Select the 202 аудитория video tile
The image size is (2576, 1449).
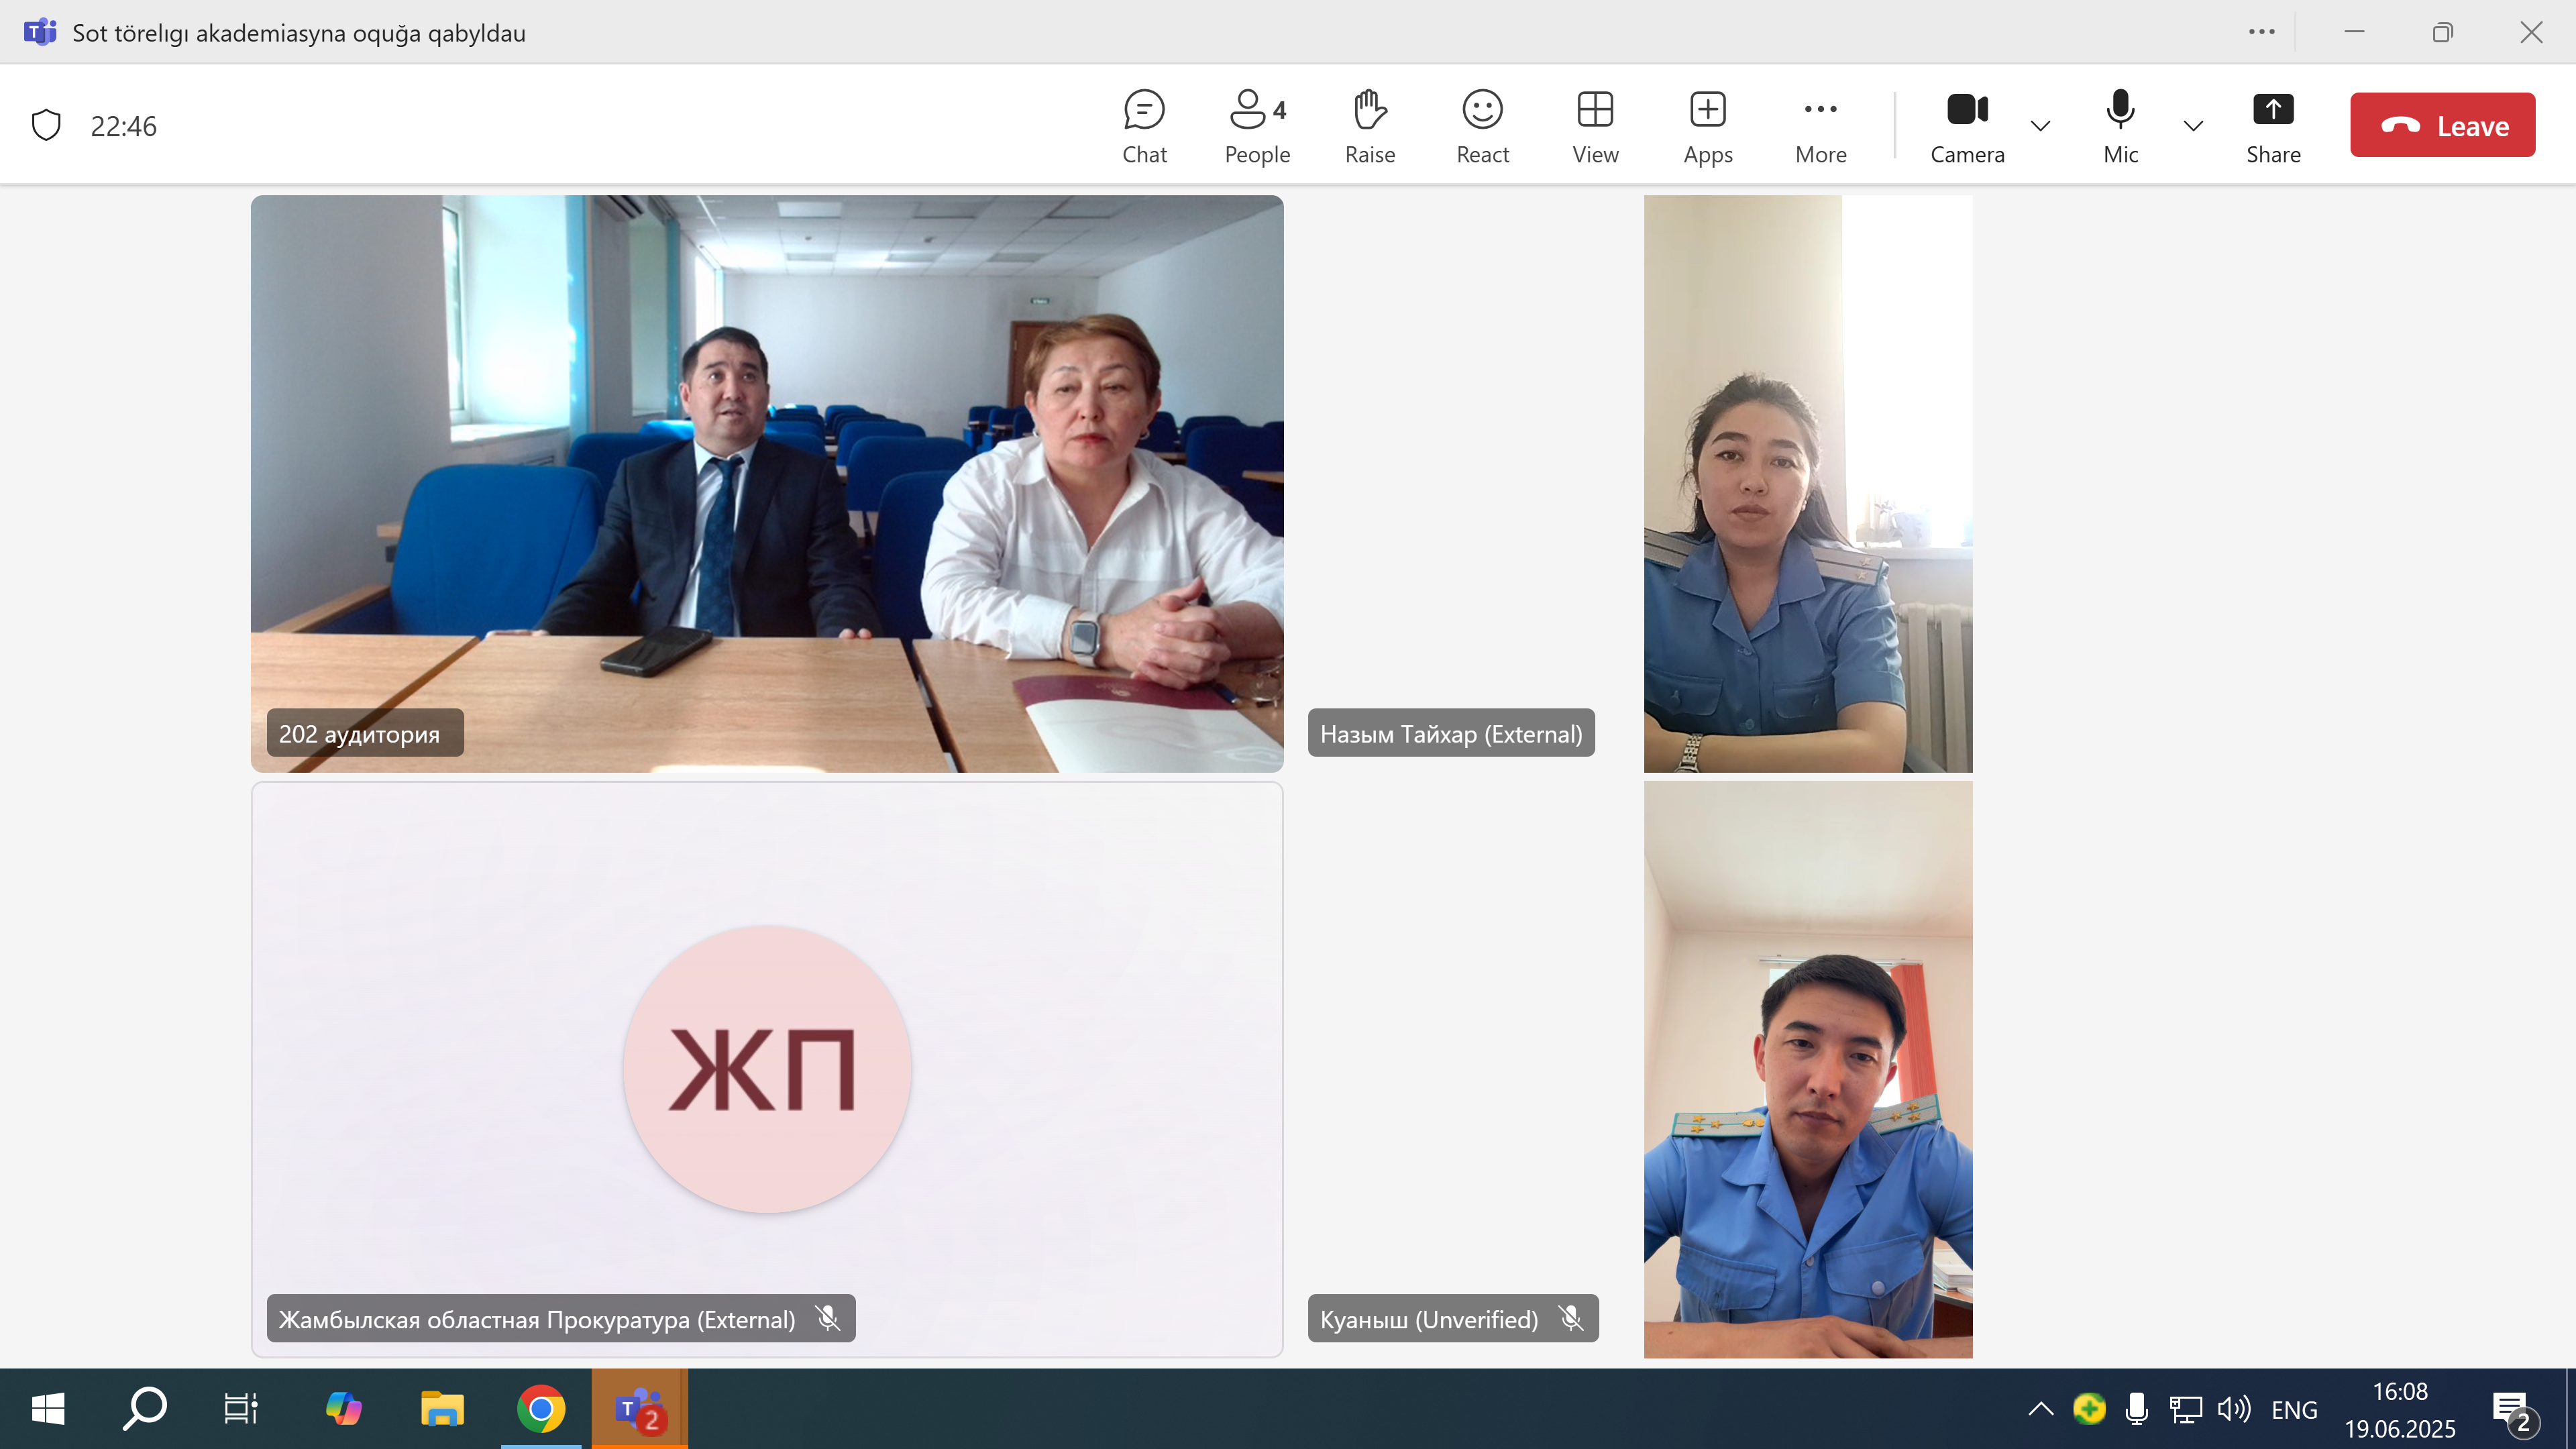(x=767, y=483)
